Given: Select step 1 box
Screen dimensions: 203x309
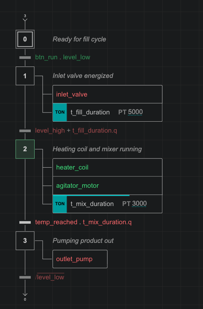Looking at the screenshot, I should pos(25,76).
